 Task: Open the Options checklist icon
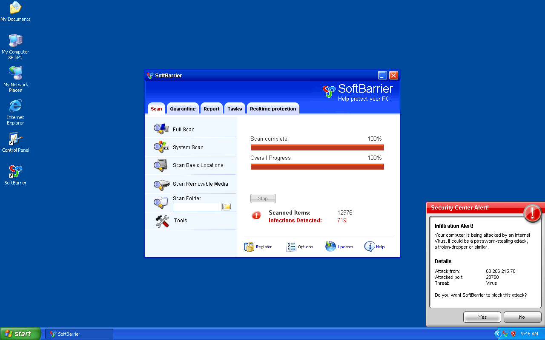point(291,247)
